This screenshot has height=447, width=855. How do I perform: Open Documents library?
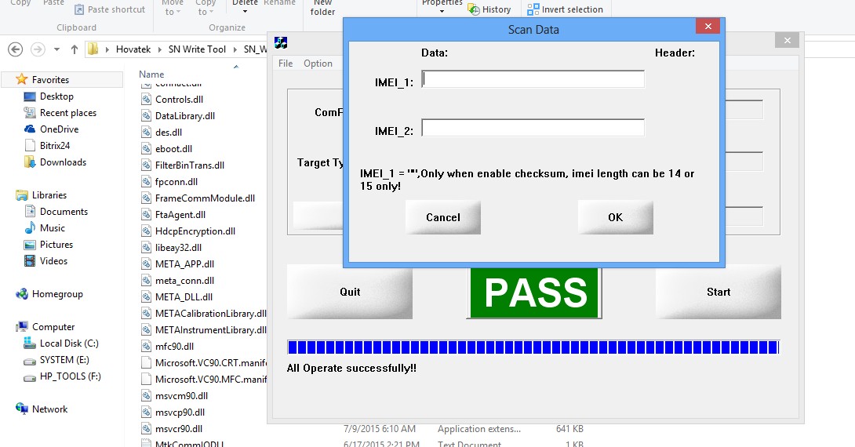64,211
